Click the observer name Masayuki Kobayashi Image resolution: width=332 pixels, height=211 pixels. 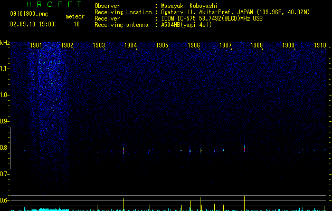pyautogui.click(x=189, y=6)
